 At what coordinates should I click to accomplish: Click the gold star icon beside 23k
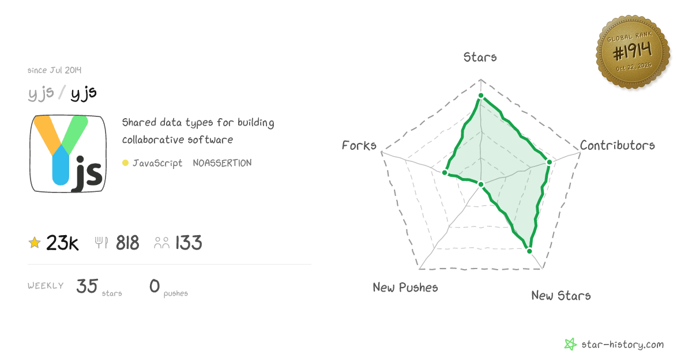[35, 243]
